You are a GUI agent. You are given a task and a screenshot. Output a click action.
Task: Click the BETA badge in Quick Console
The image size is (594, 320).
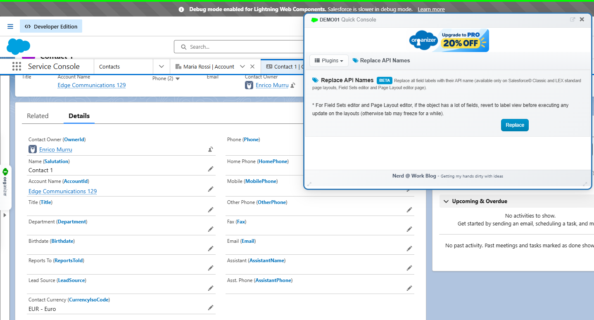[x=385, y=81]
